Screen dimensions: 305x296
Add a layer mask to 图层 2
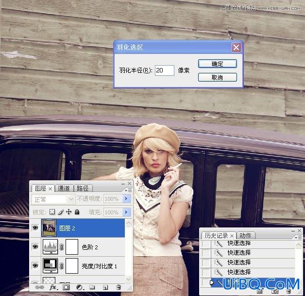click(x=66, y=287)
